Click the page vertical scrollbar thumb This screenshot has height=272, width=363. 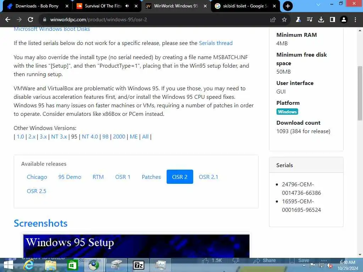[x=360, y=93]
